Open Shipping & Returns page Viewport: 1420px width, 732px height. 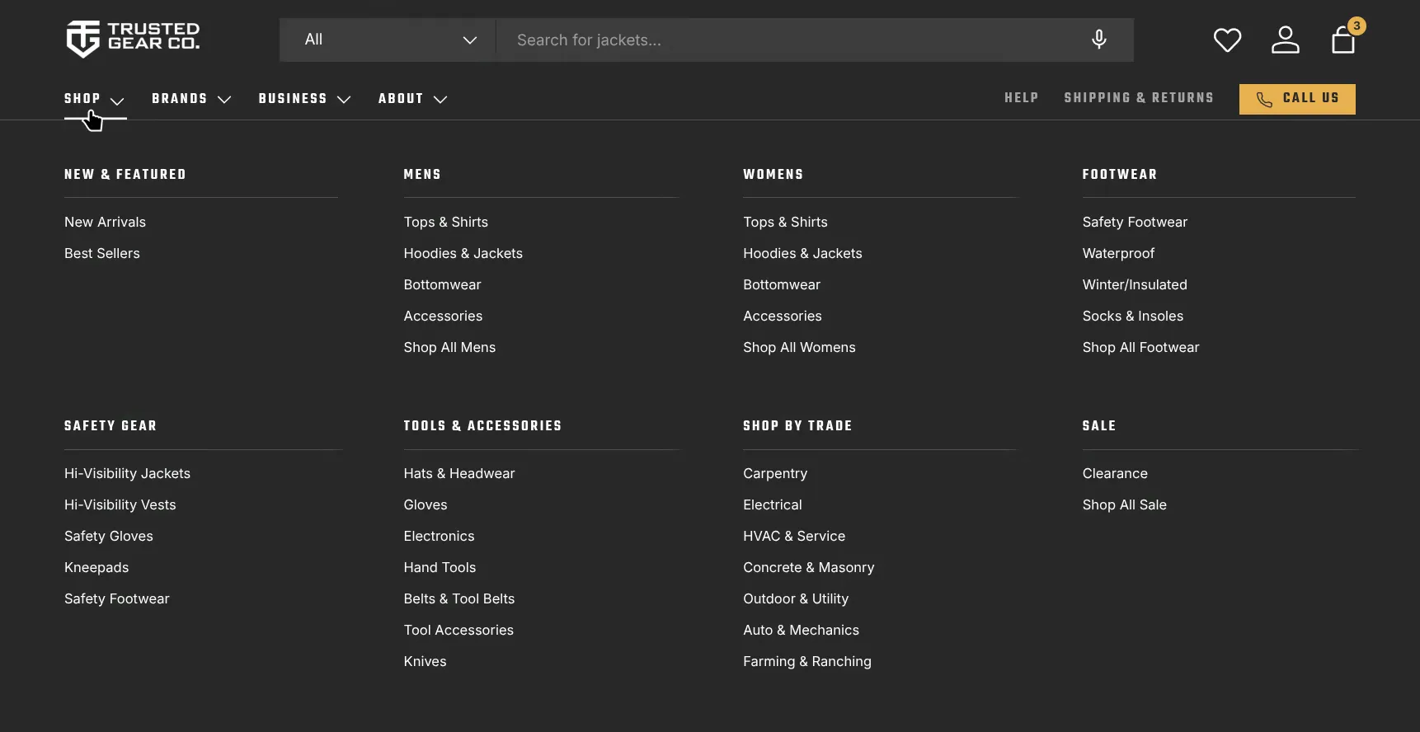click(x=1139, y=98)
